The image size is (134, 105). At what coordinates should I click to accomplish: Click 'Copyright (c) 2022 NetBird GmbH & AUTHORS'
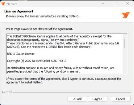[x=37, y=61]
